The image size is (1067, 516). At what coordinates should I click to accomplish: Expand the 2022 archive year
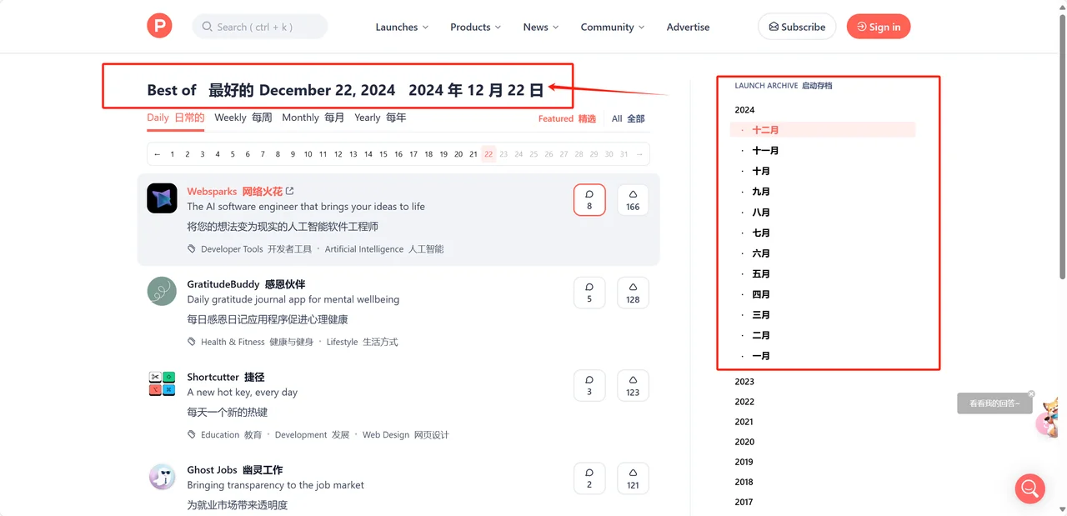[x=744, y=402]
